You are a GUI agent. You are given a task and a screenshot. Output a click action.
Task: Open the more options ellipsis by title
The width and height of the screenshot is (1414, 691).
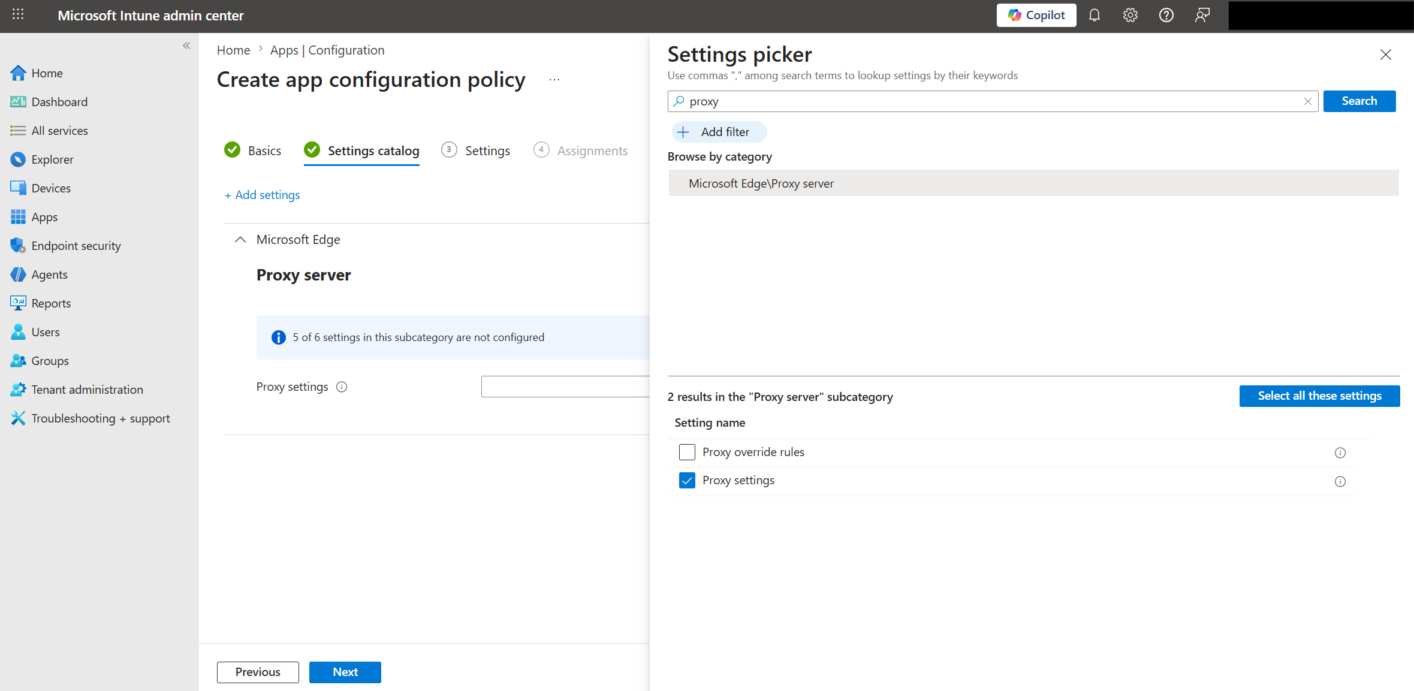554,80
